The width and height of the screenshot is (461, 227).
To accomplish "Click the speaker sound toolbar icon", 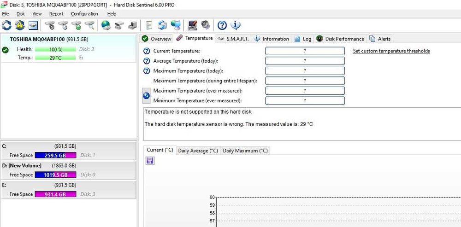I will (x=206, y=25).
